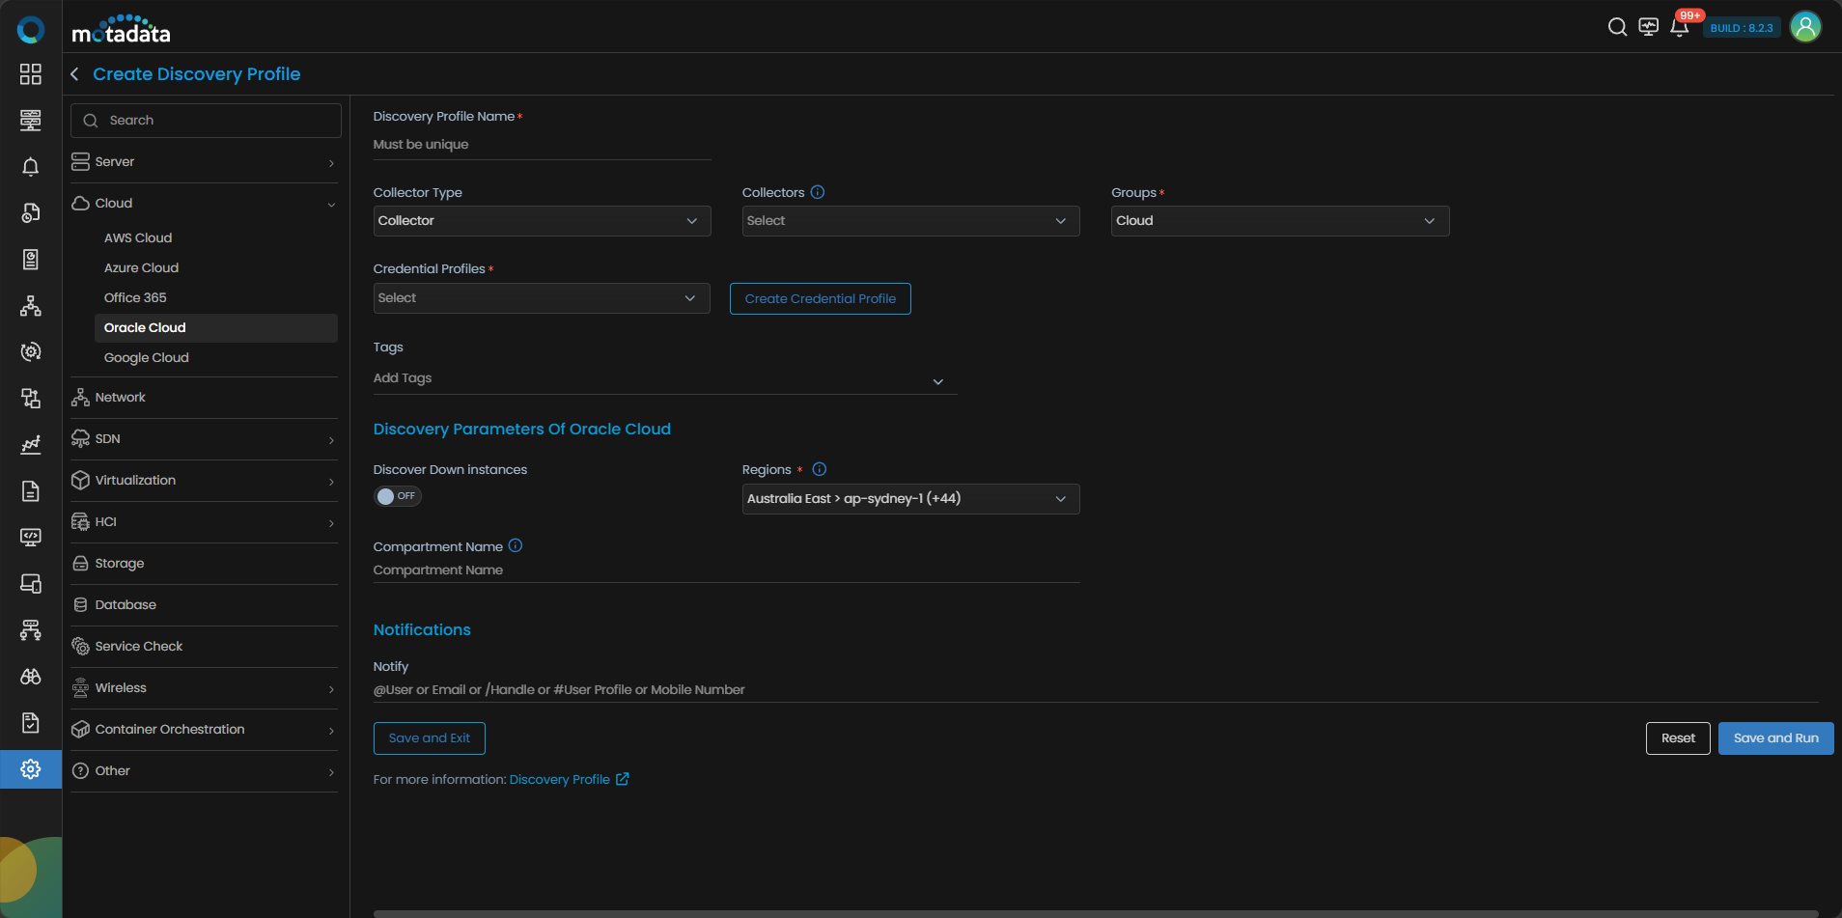This screenshot has width=1842, height=918.
Task: Expand the Container Orchestration category
Action: (x=205, y=730)
